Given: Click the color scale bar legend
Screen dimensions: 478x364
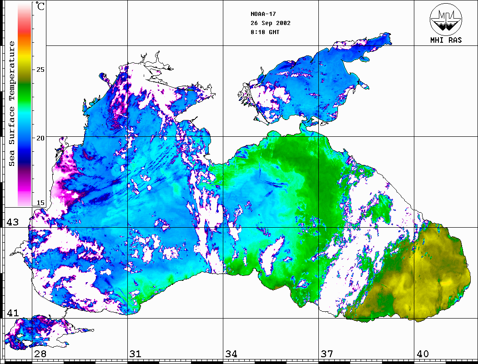Looking at the screenshot, I should click(x=25, y=104).
